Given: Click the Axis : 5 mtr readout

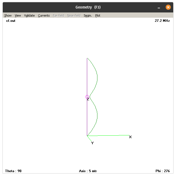Looking at the screenshot, I should (x=88, y=171).
